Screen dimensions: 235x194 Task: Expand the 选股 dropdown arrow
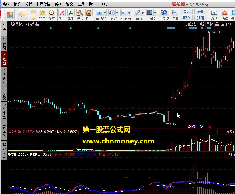click(x=155, y=13)
